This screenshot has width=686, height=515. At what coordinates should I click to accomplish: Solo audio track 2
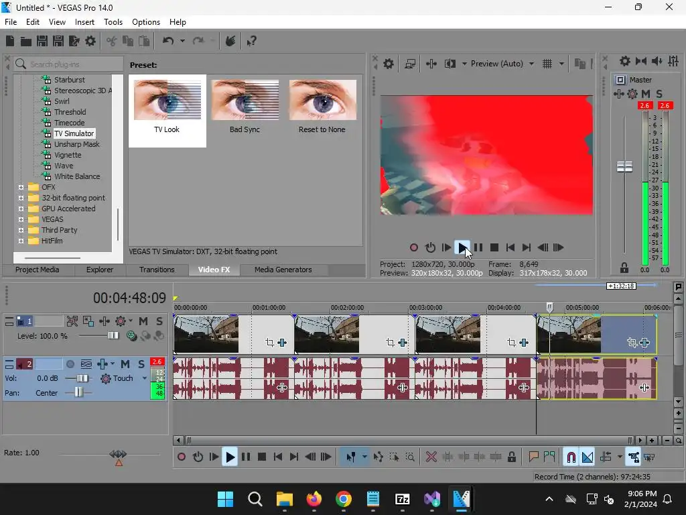pos(141,364)
